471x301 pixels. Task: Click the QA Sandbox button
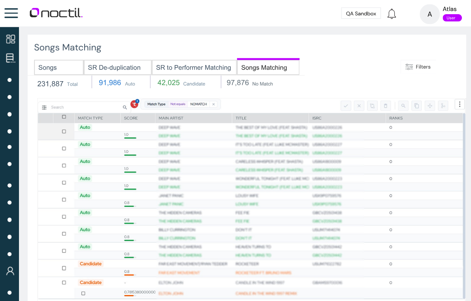[x=361, y=13]
